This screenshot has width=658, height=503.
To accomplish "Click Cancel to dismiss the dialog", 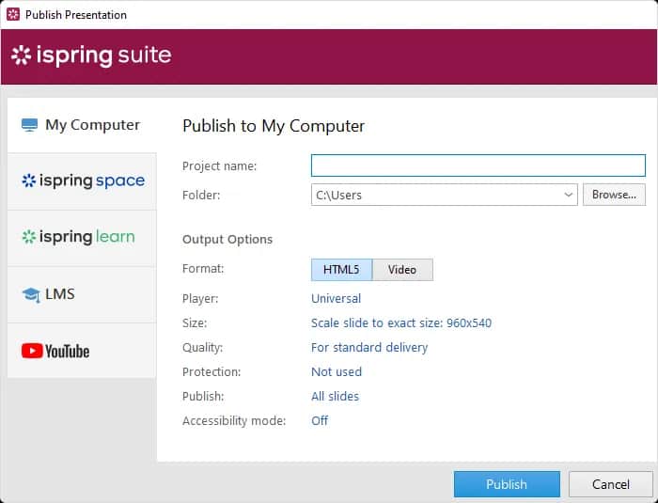I will (x=610, y=484).
